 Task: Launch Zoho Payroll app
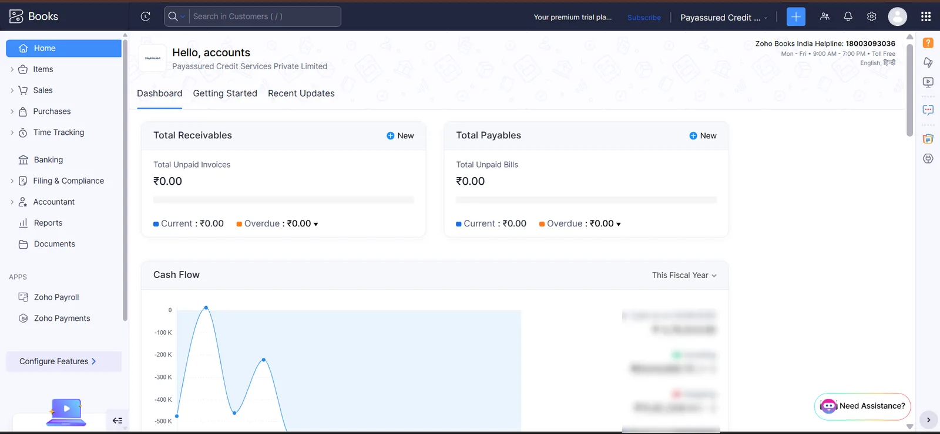tap(56, 297)
